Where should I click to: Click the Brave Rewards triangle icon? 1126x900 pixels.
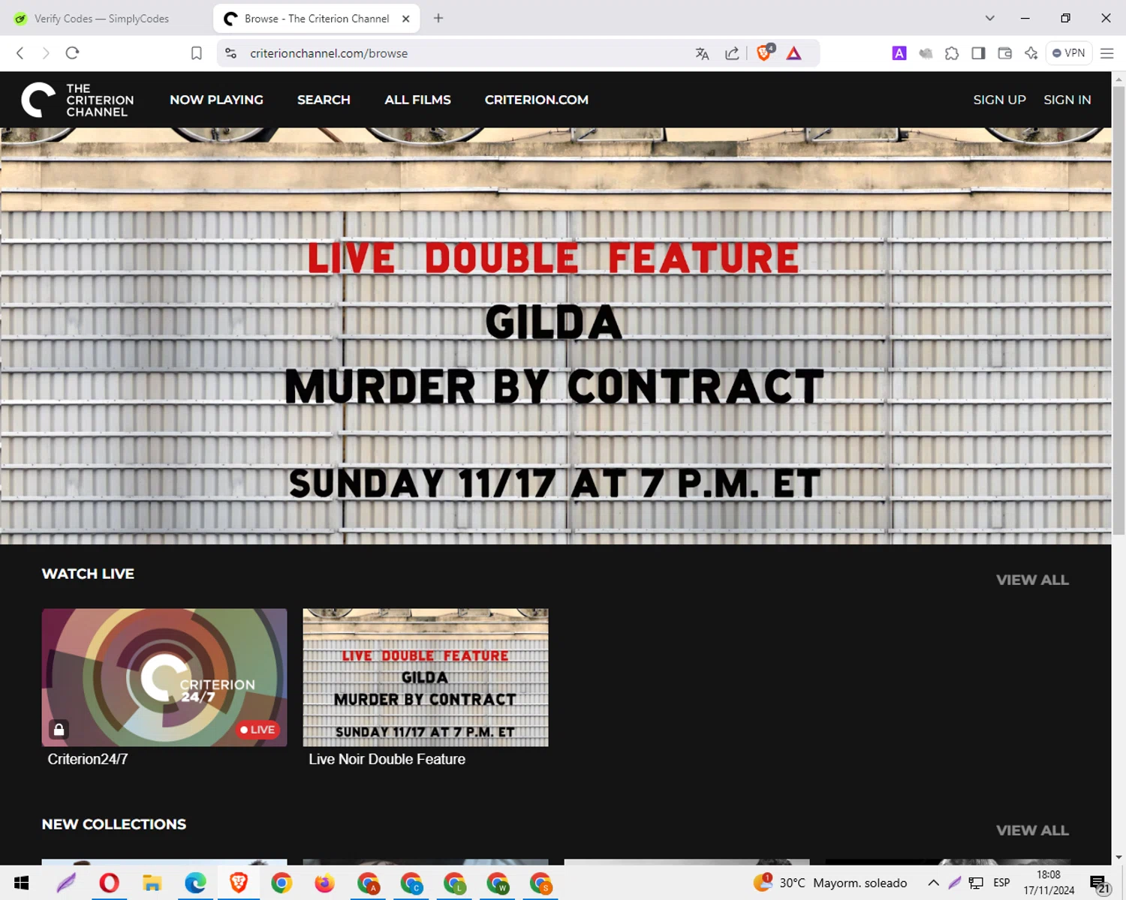point(793,53)
